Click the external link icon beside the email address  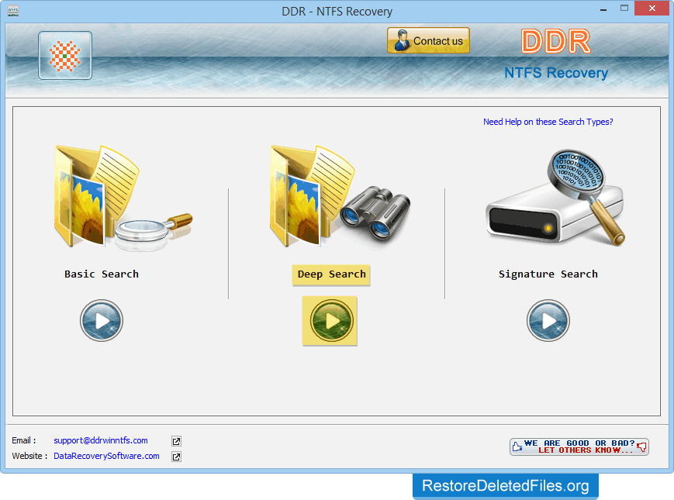(176, 441)
